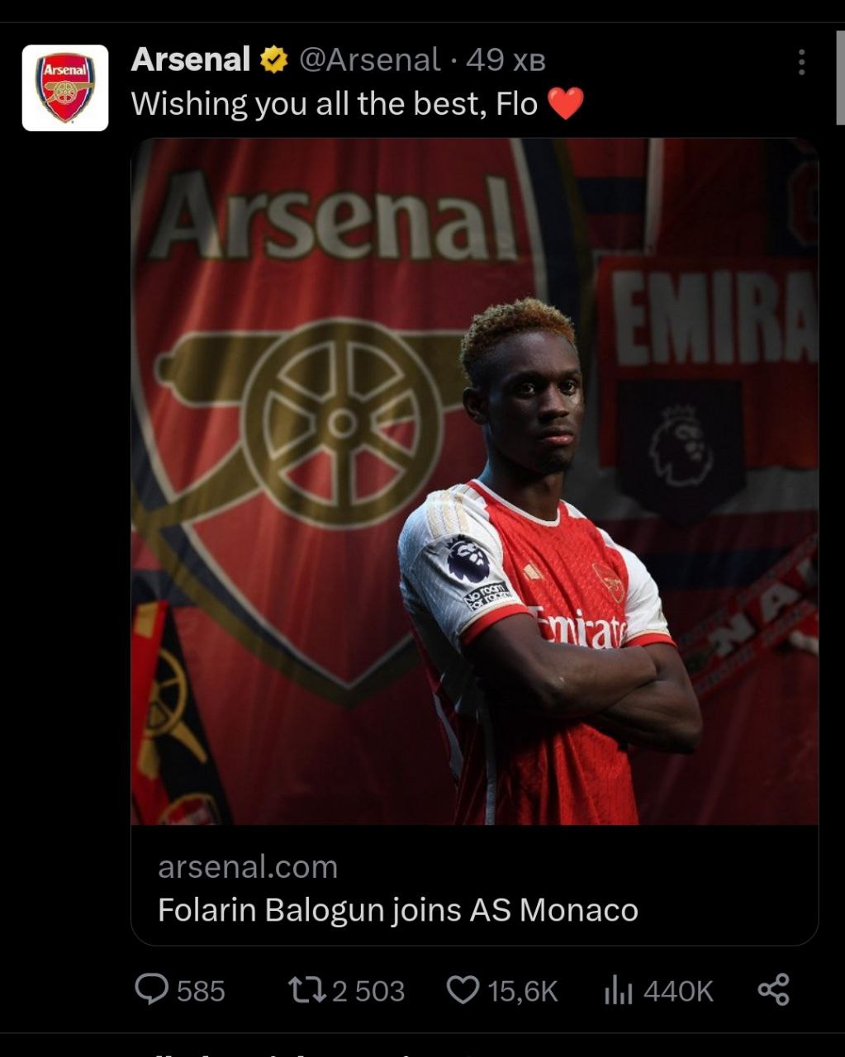Viewport: 845px width, 1057px height.
Task: Click the arsenal.com domain text
Action: [x=248, y=867]
